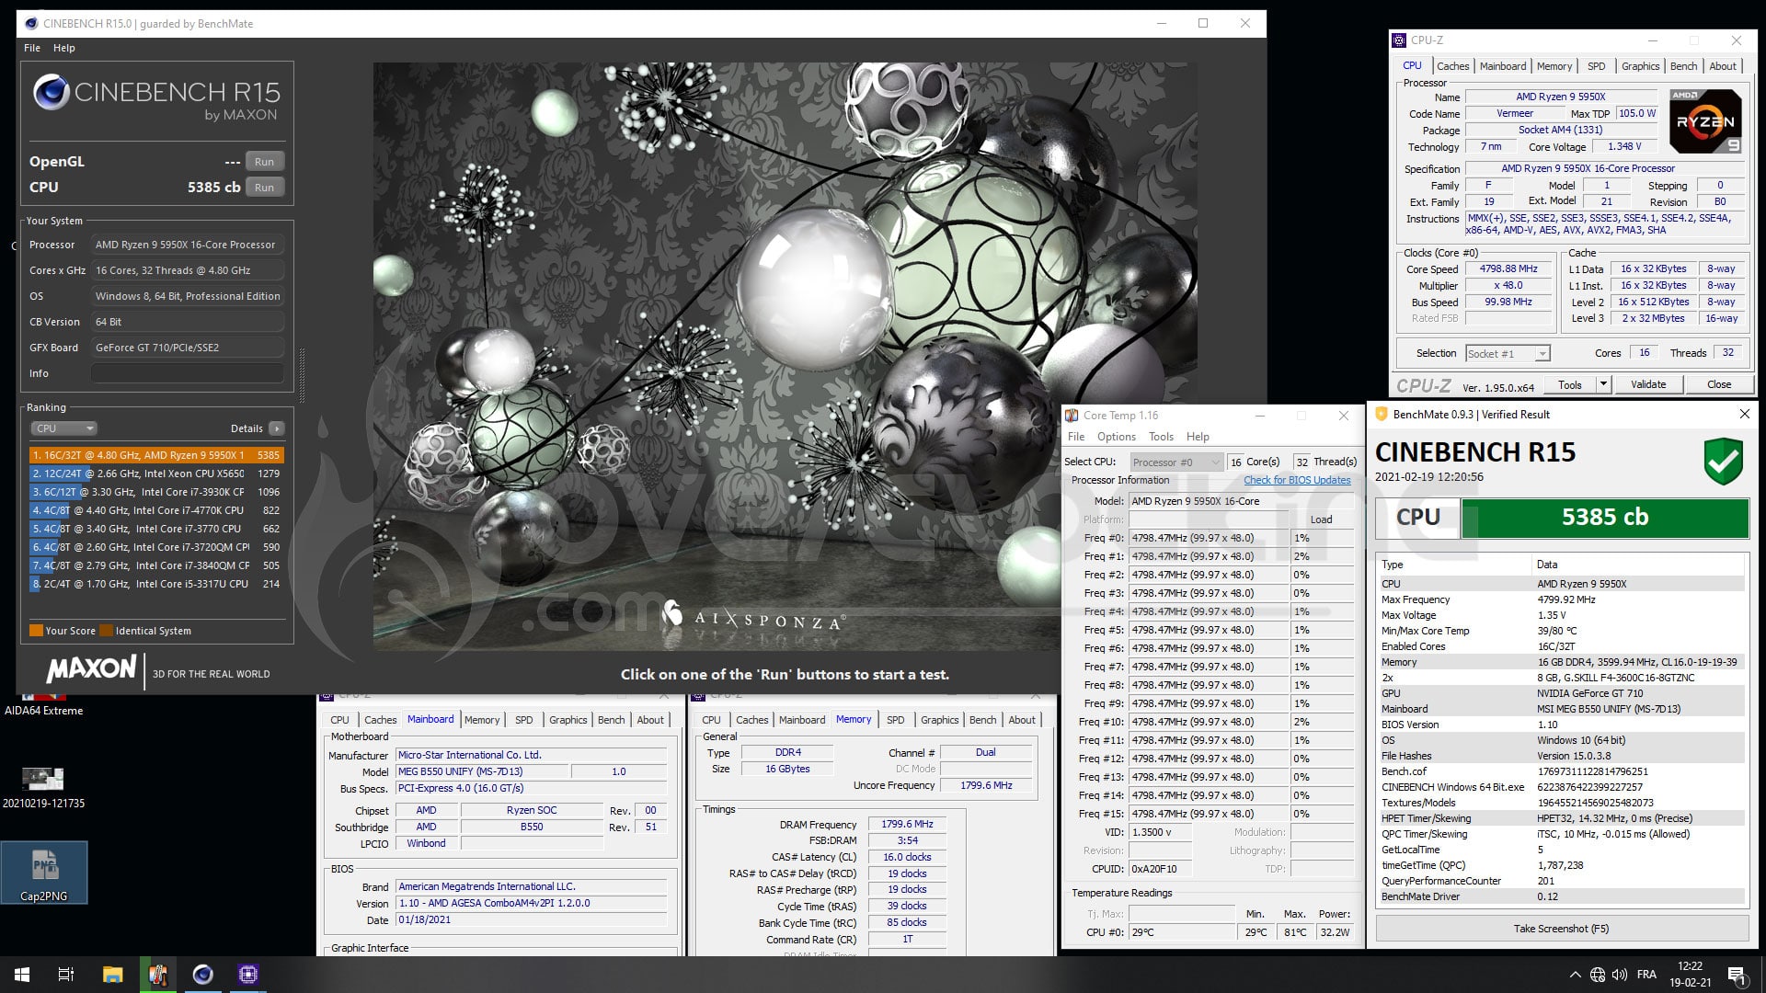Show hidden tray icons chevron
The image size is (1766, 993).
[x=1575, y=975]
